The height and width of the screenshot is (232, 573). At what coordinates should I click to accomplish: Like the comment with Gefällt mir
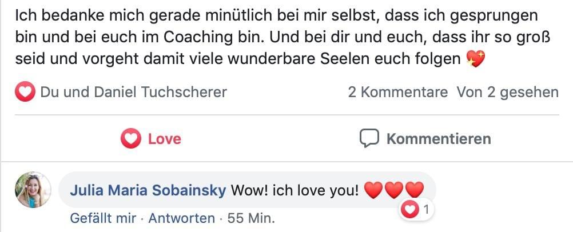point(103,218)
